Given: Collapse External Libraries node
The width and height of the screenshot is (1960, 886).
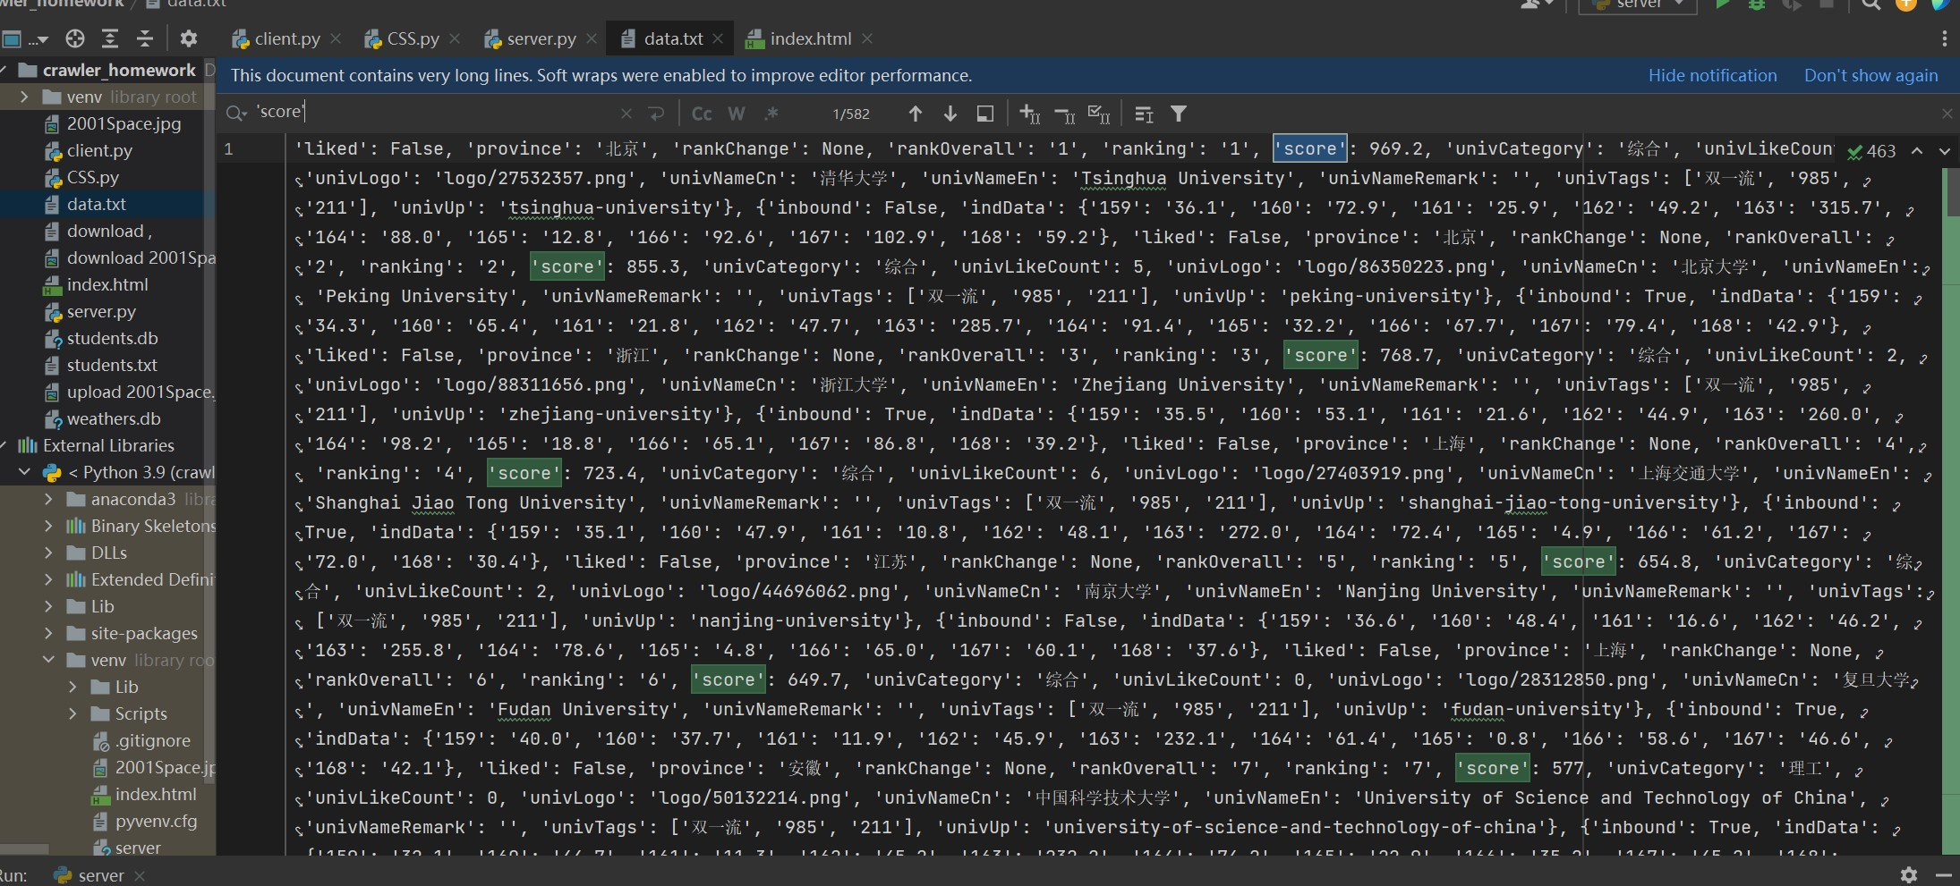Looking at the screenshot, I should (4, 445).
